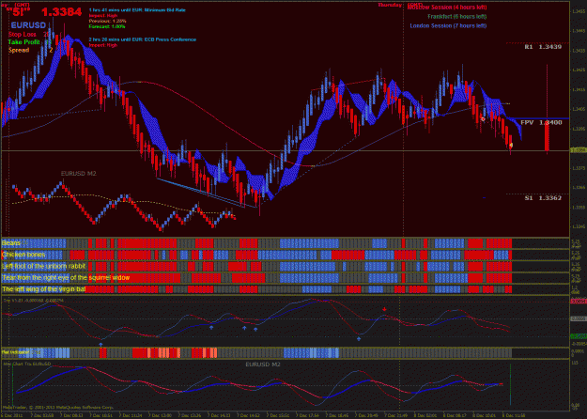The width and height of the screenshot is (587, 419).
Task: Select the Tear from the right eye row label
Action: coord(66,278)
